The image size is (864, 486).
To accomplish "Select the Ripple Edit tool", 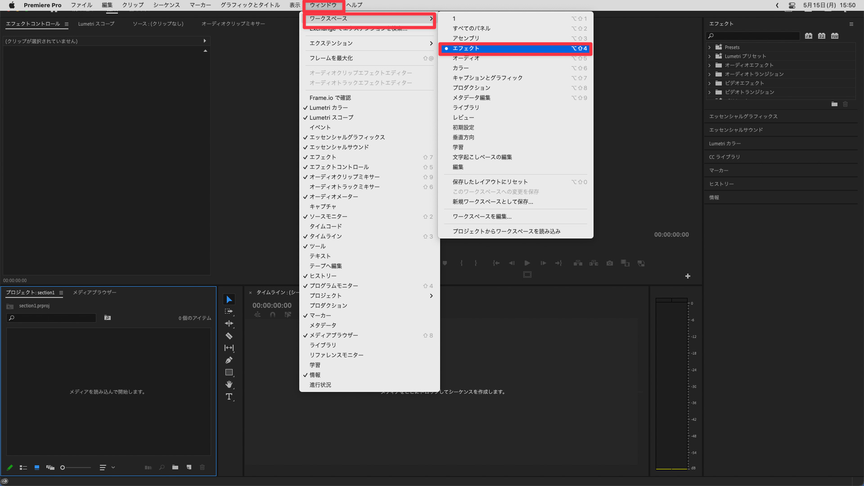I will pyautogui.click(x=229, y=324).
